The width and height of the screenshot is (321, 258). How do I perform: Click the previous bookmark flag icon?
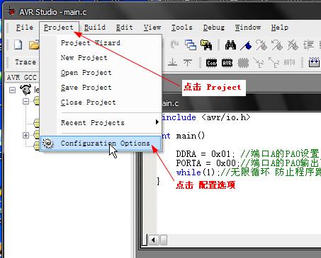[277, 45]
